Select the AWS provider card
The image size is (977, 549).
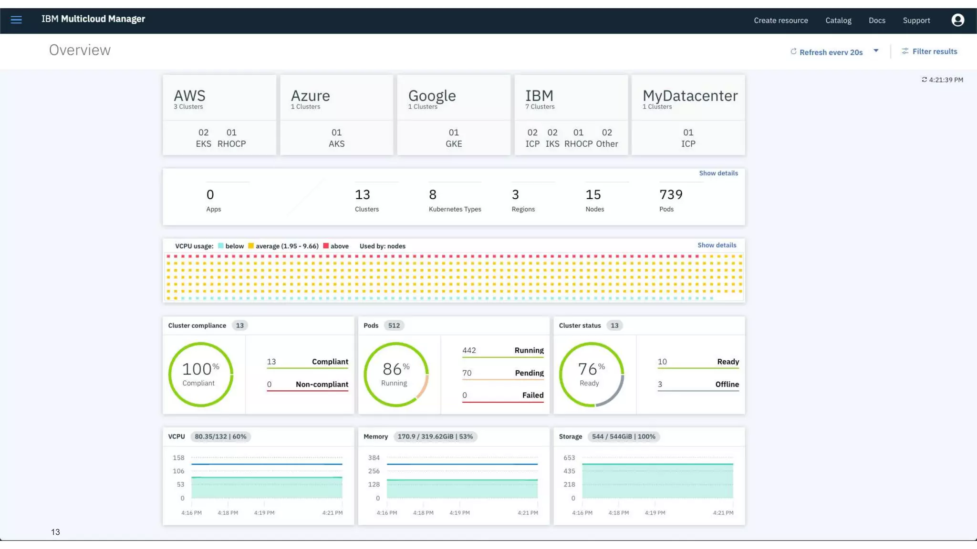[219, 115]
